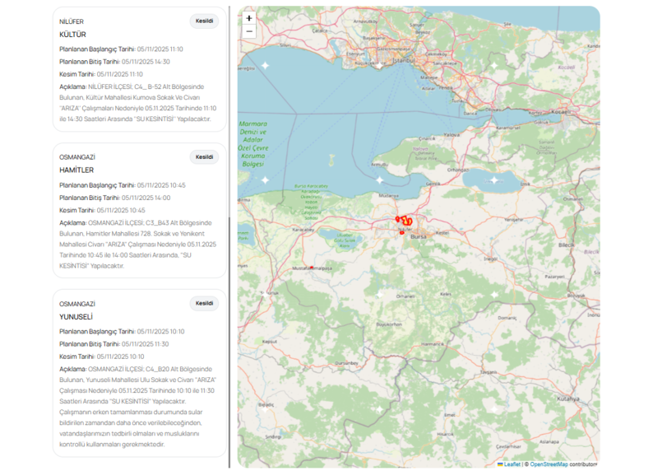Click the Yunuseli planned end date line

tap(114, 344)
